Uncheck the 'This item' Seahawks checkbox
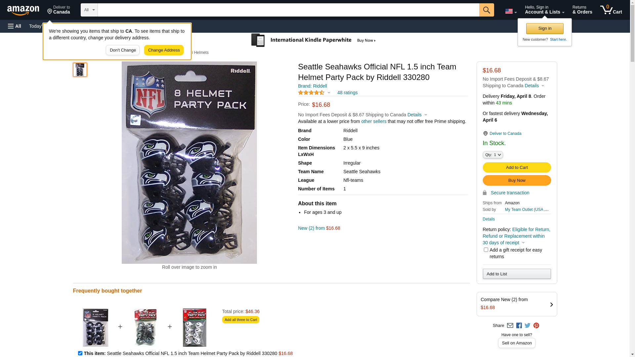Viewport: 635px width, 357px height. tap(80, 353)
